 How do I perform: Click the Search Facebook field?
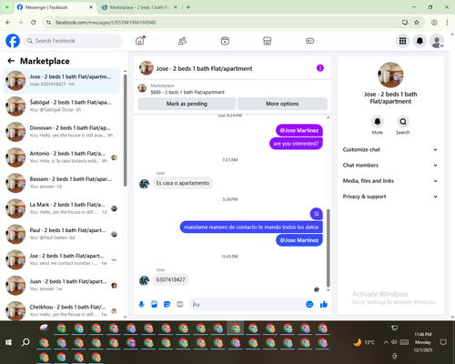coord(73,41)
